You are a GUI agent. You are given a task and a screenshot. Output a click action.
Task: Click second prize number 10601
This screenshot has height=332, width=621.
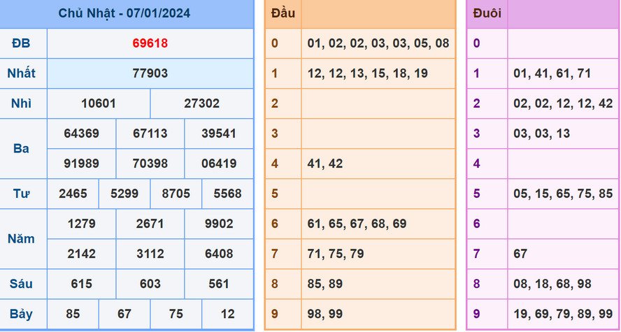point(99,103)
